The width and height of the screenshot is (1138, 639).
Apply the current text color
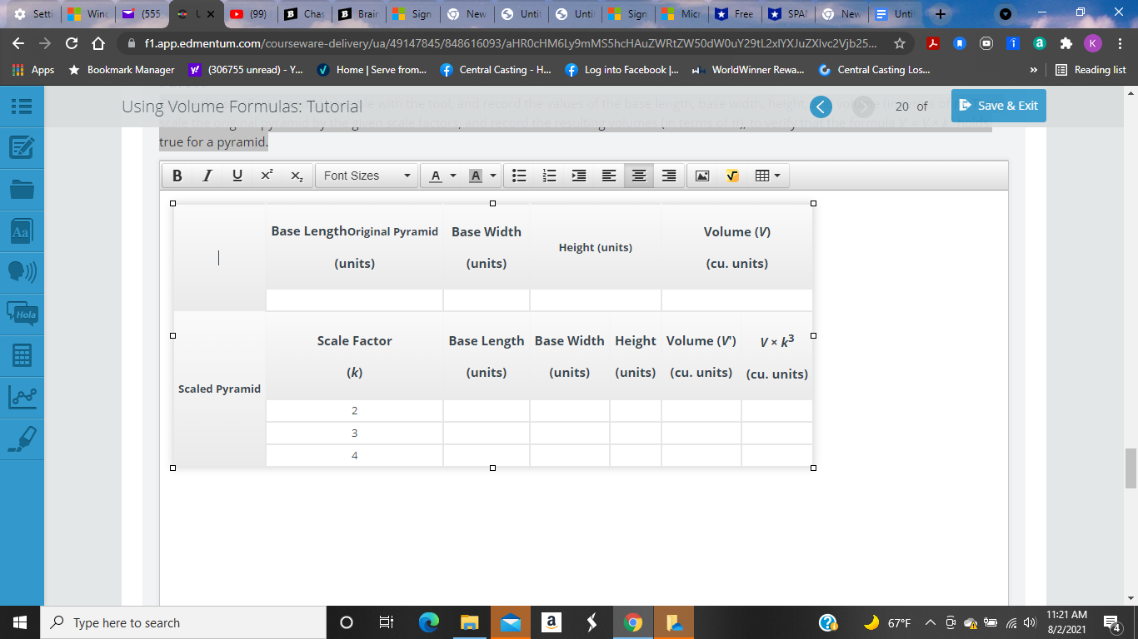click(x=436, y=176)
